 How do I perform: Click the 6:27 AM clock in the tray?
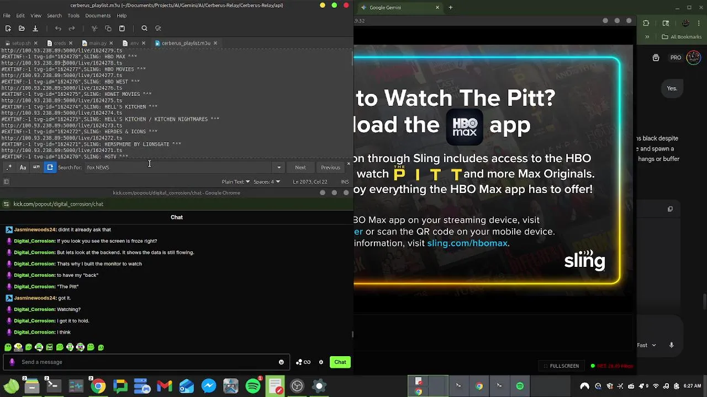[692, 386]
